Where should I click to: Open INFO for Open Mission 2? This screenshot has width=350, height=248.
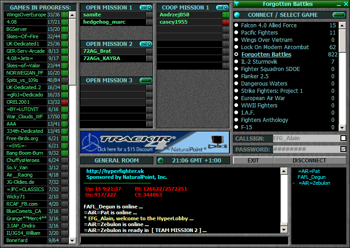[146, 44]
